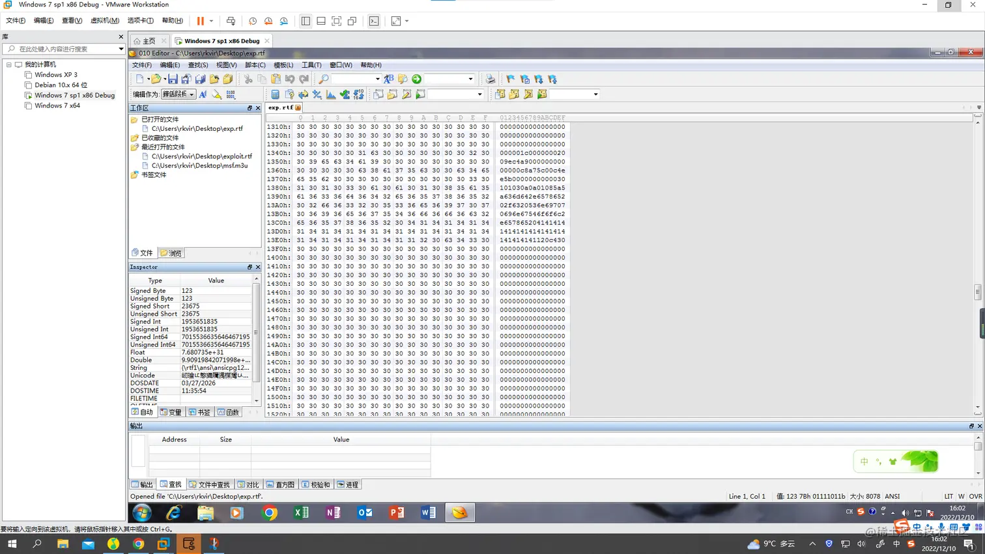
Task: Select Windows 7 x64 in VMware library
Action: coord(57,105)
